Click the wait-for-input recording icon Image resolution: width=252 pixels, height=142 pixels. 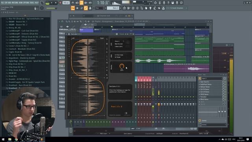(x=77, y=3)
